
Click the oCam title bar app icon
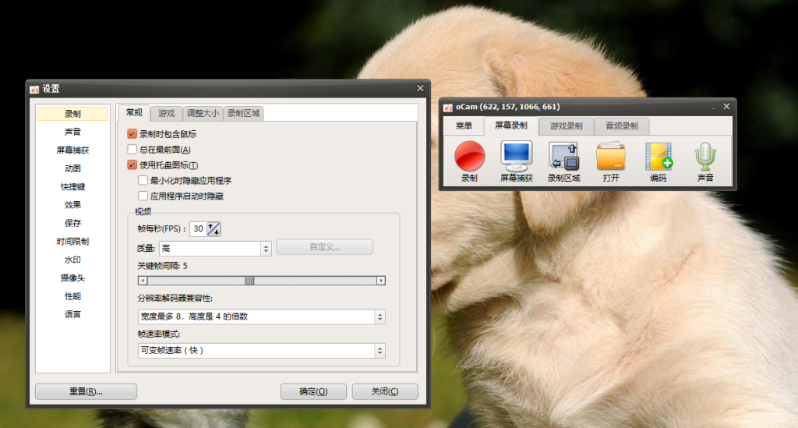[x=448, y=107]
